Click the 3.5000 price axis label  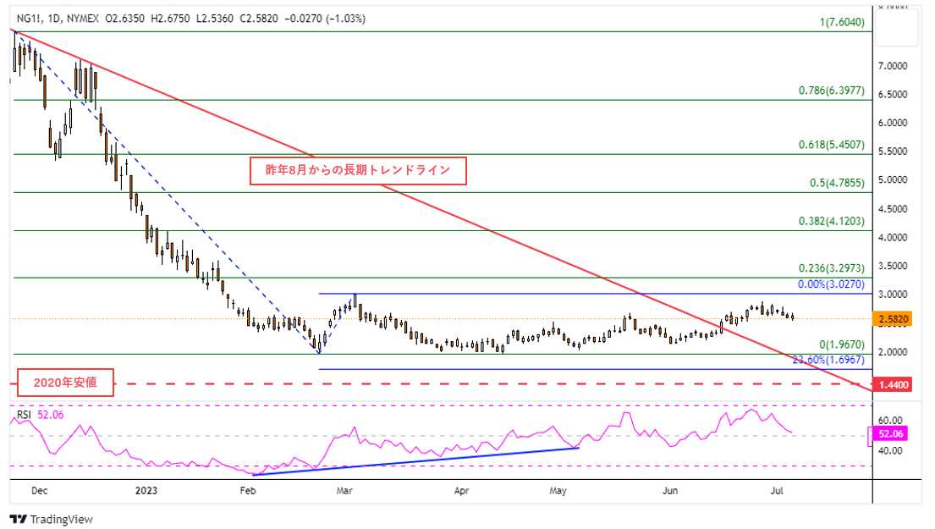(x=893, y=266)
